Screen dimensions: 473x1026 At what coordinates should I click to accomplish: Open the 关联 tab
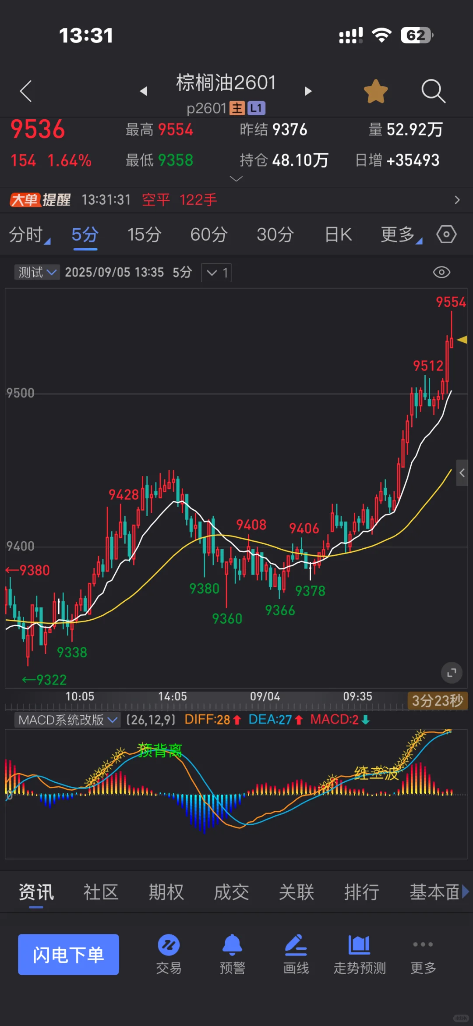297,892
